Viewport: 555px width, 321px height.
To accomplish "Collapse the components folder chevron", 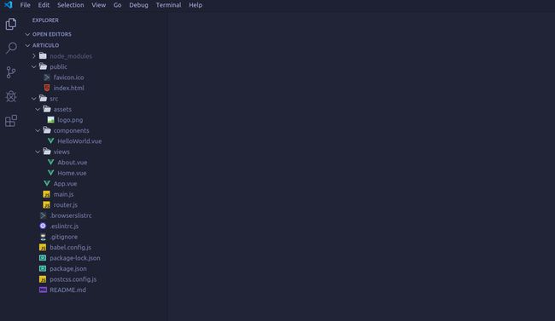I will click(38, 130).
